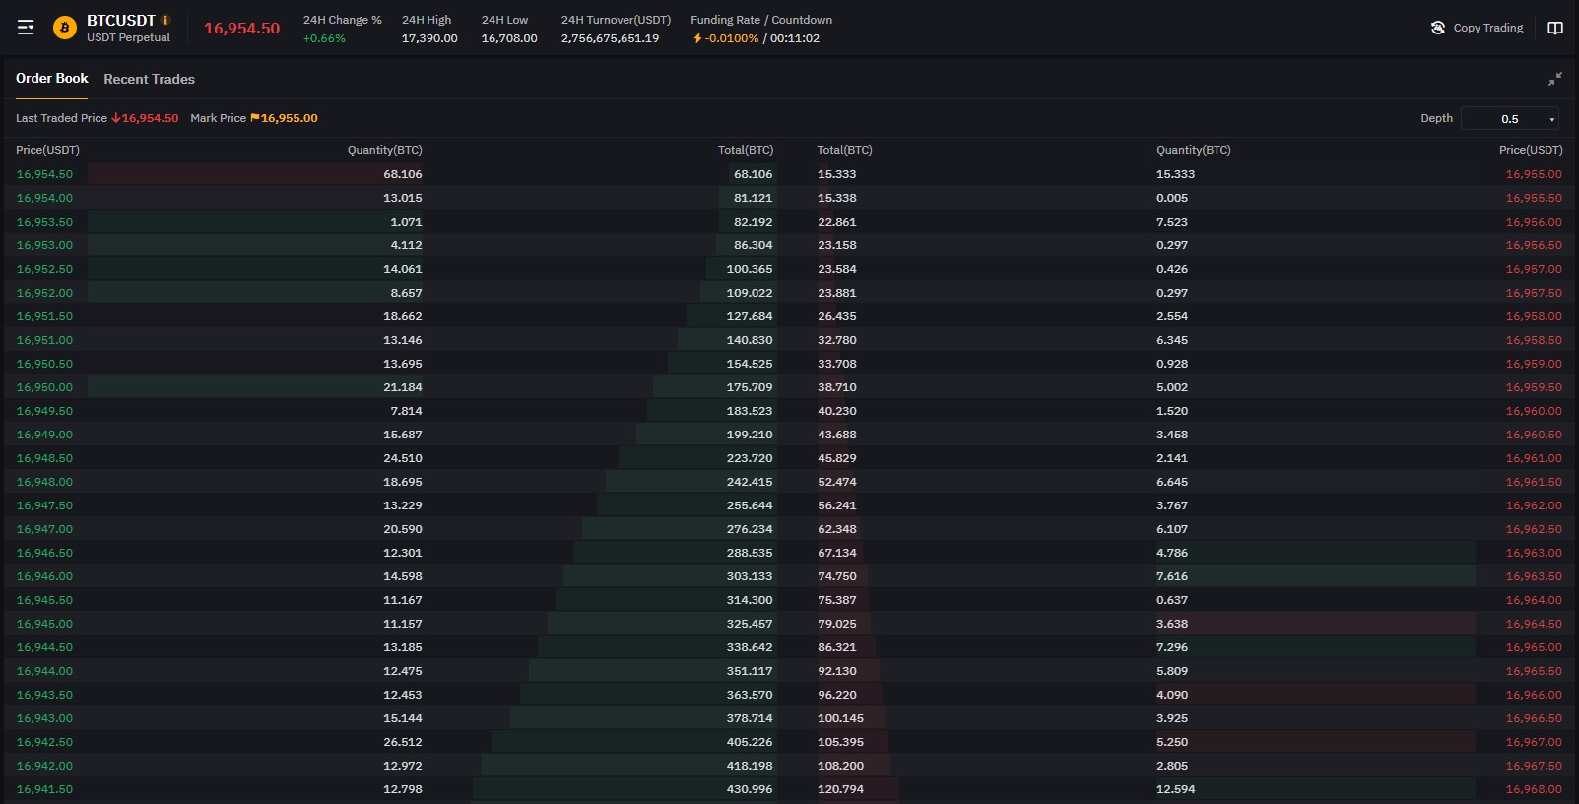The height and width of the screenshot is (804, 1579).
Task: Select ask price 16,955.50
Action: [1534, 198]
